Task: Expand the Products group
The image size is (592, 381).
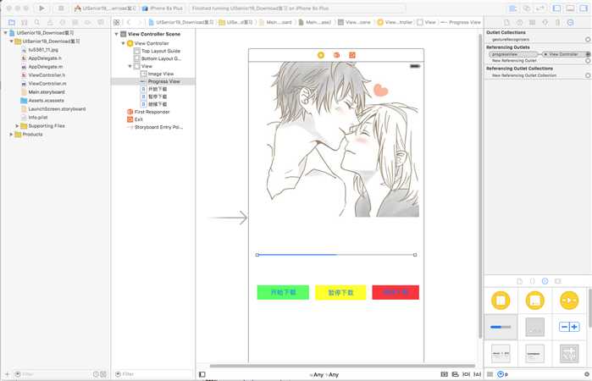Action: tap(11, 134)
